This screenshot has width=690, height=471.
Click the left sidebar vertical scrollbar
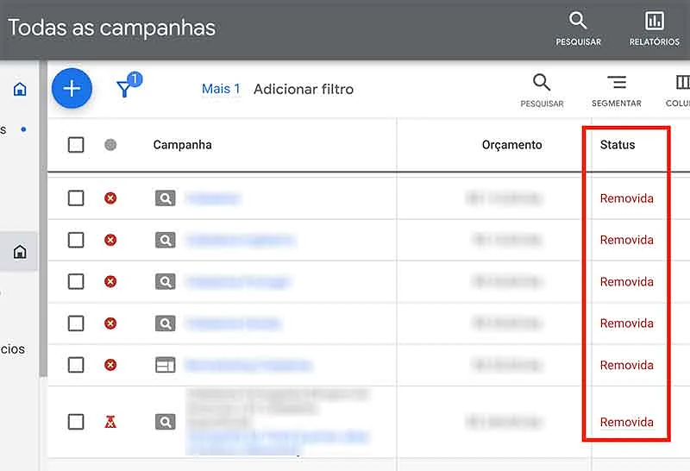tap(43, 219)
